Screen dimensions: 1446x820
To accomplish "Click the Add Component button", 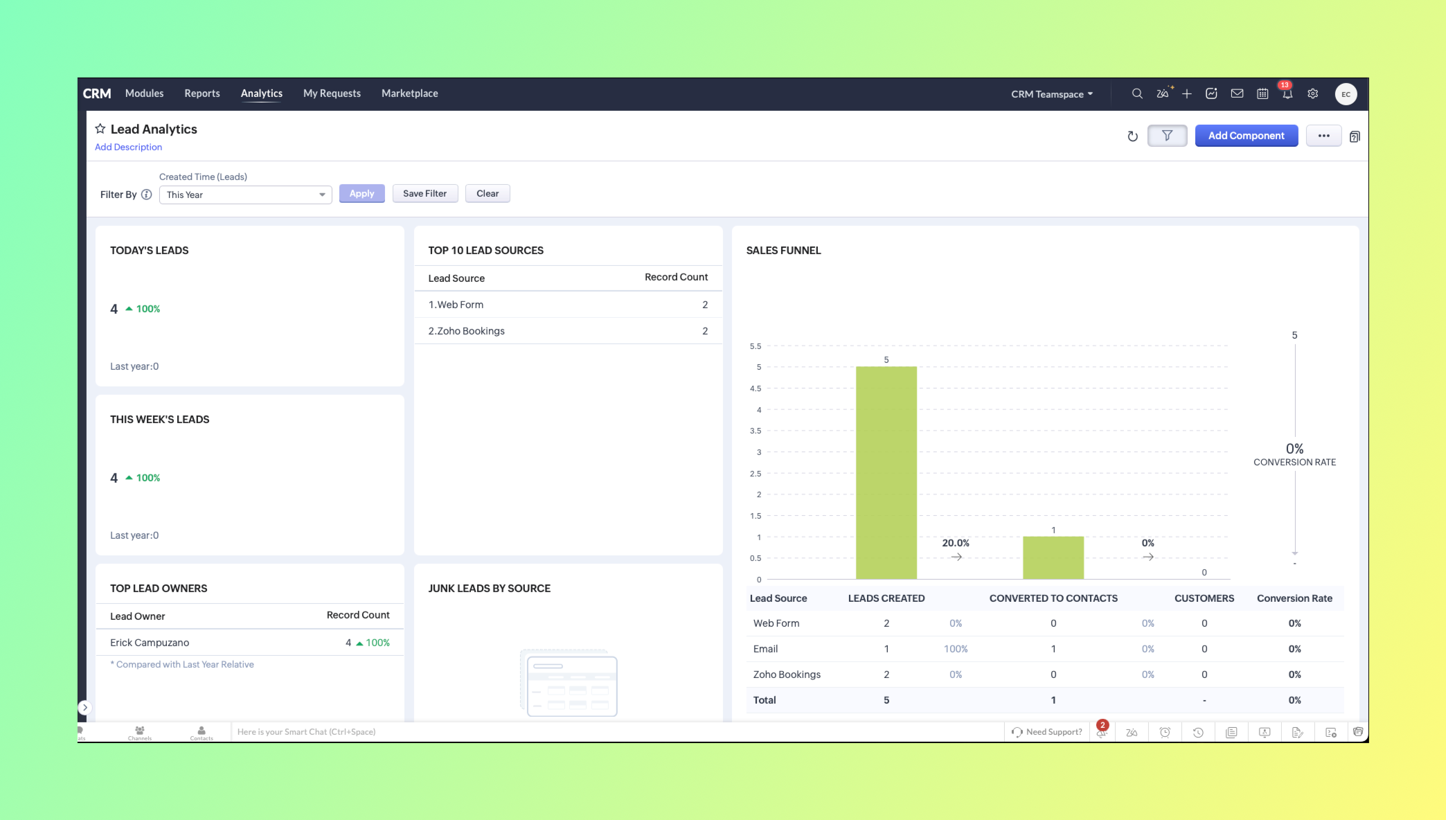I will pyautogui.click(x=1246, y=136).
